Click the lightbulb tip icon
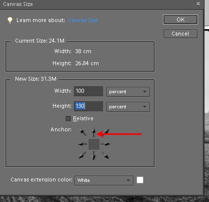 point(10,20)
